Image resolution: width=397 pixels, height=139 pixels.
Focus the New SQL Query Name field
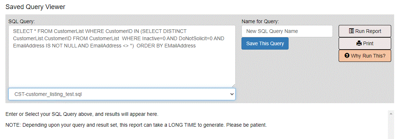click(x=287, y=31)
